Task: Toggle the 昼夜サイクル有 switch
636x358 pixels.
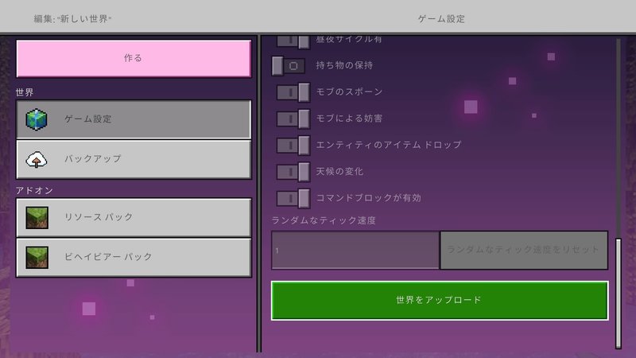Action: point(293,41)
